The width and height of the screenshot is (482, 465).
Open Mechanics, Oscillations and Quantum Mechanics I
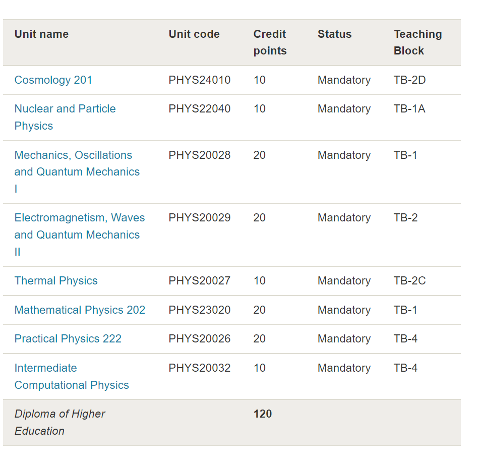(x=77, y=171)
